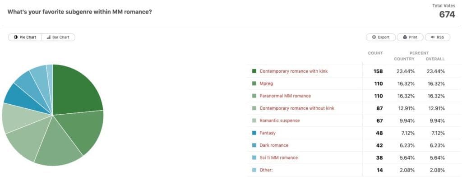The width and height of the screenshot is (462, 181).
Task: Click the Export button
Action: (x=381, y=37)
